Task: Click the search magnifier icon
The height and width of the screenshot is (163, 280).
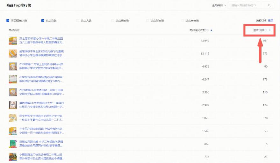Action: click(x=269, y=5)
